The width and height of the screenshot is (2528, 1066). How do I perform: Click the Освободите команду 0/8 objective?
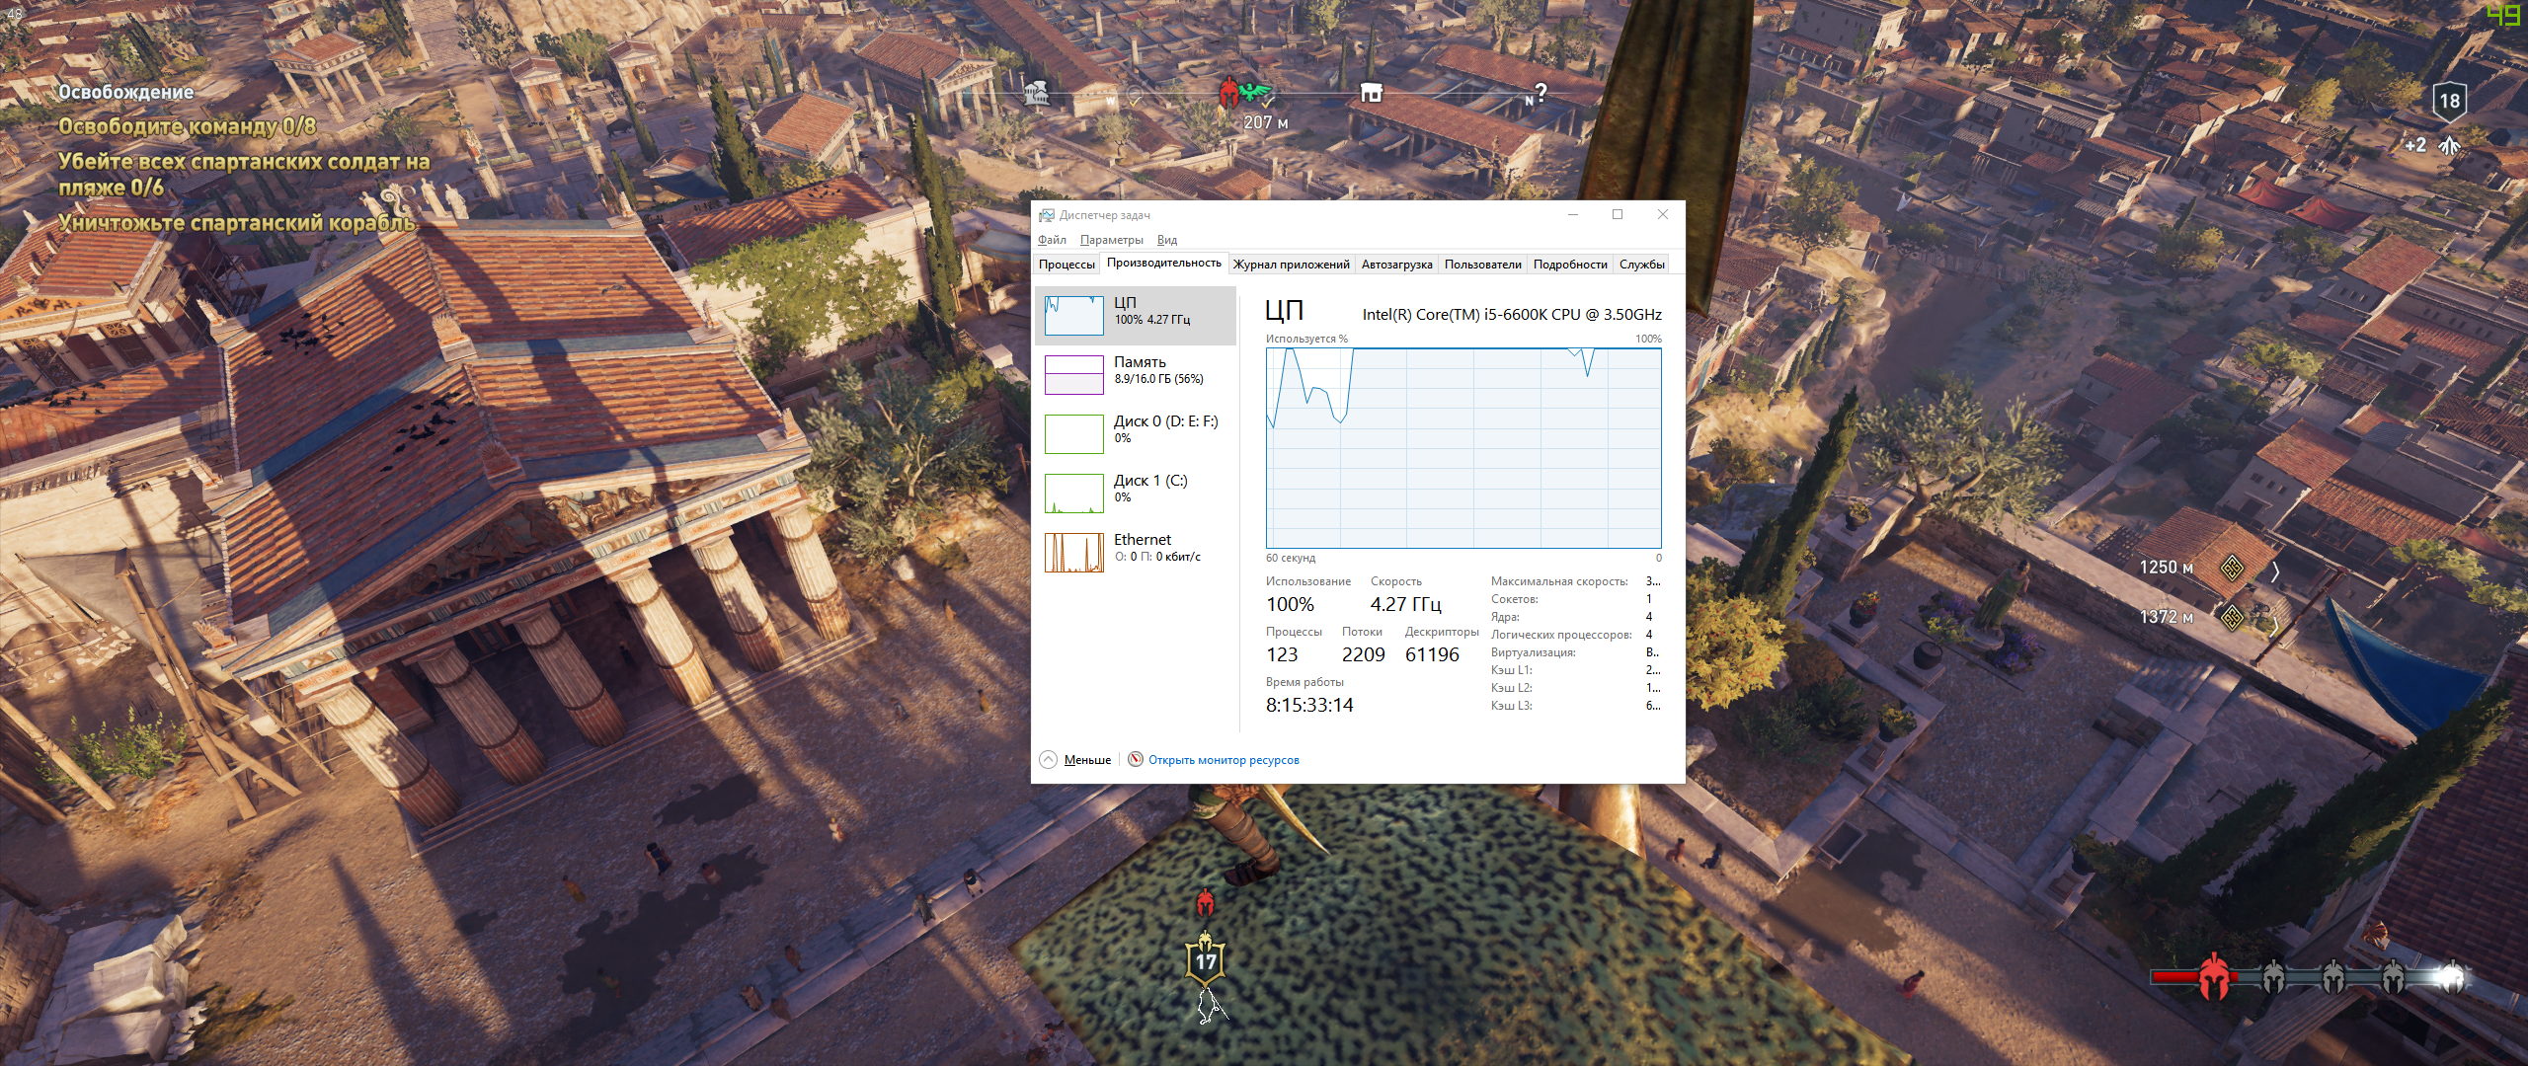tap(187, 126)
